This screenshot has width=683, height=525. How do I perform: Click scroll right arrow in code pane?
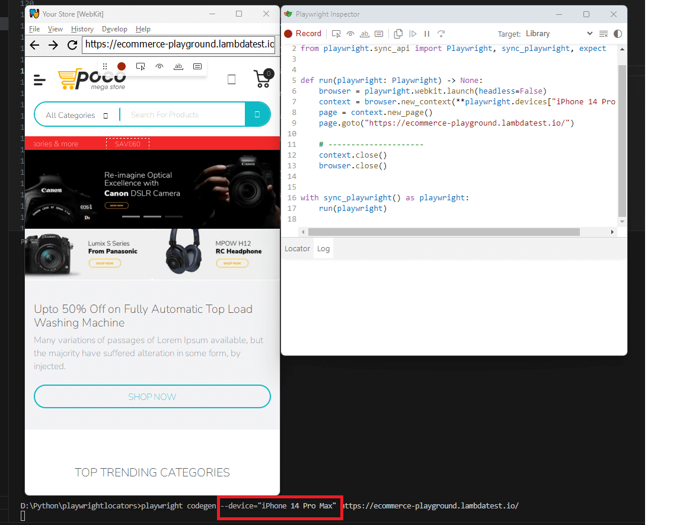point(612,232)
